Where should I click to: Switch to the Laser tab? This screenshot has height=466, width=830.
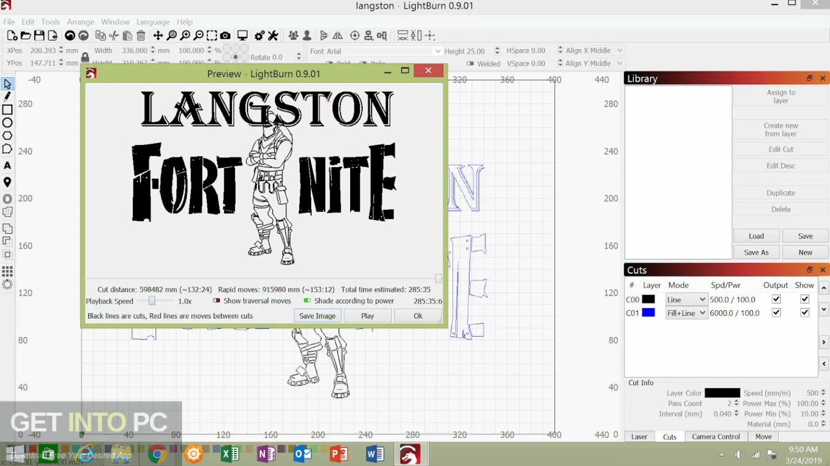click(x=639, y=437)
